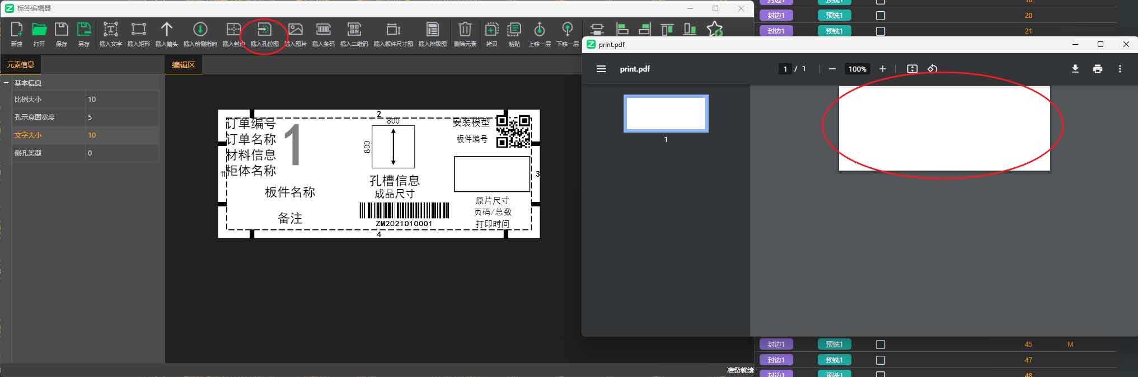Open the print.pdf sidebar menu
The height and width of the screenshot is (377, 1138).
point(601,69)
